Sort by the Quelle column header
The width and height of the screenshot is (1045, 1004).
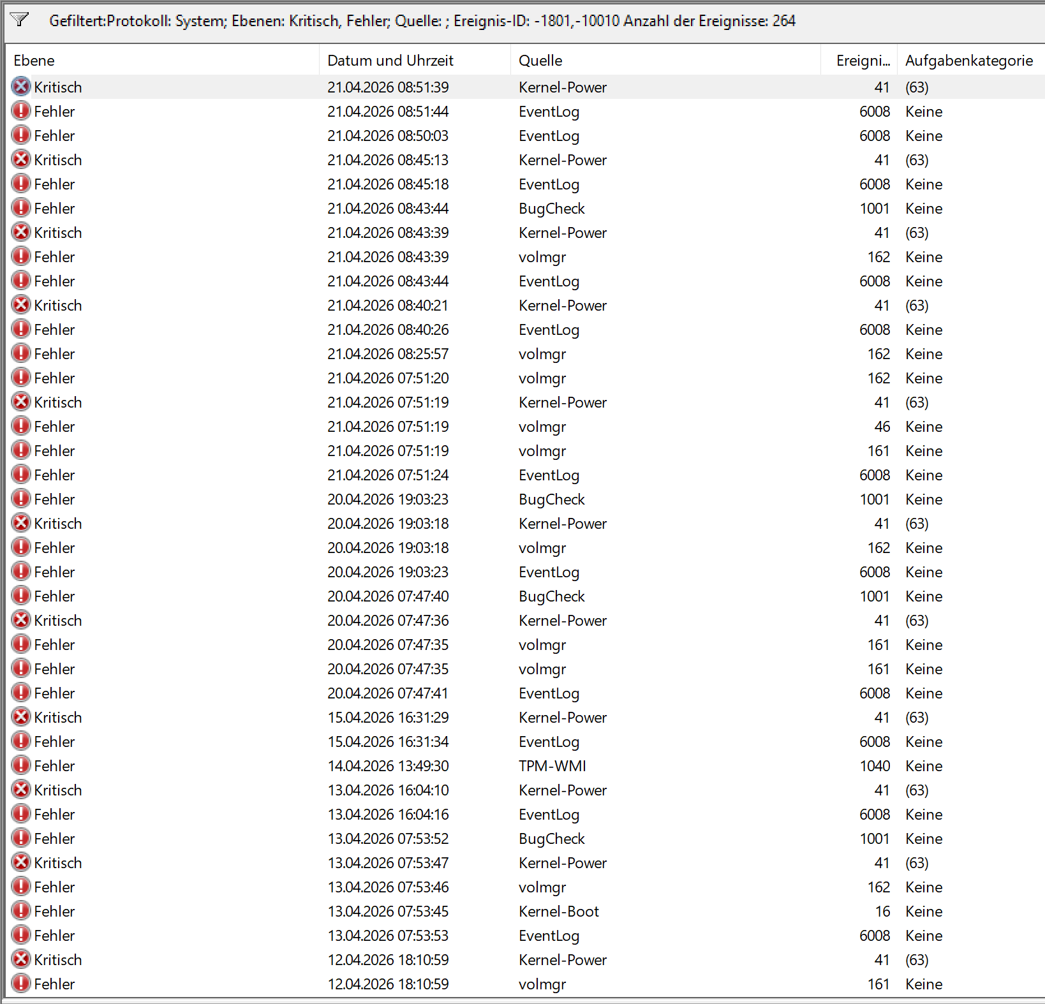[665, 61]
